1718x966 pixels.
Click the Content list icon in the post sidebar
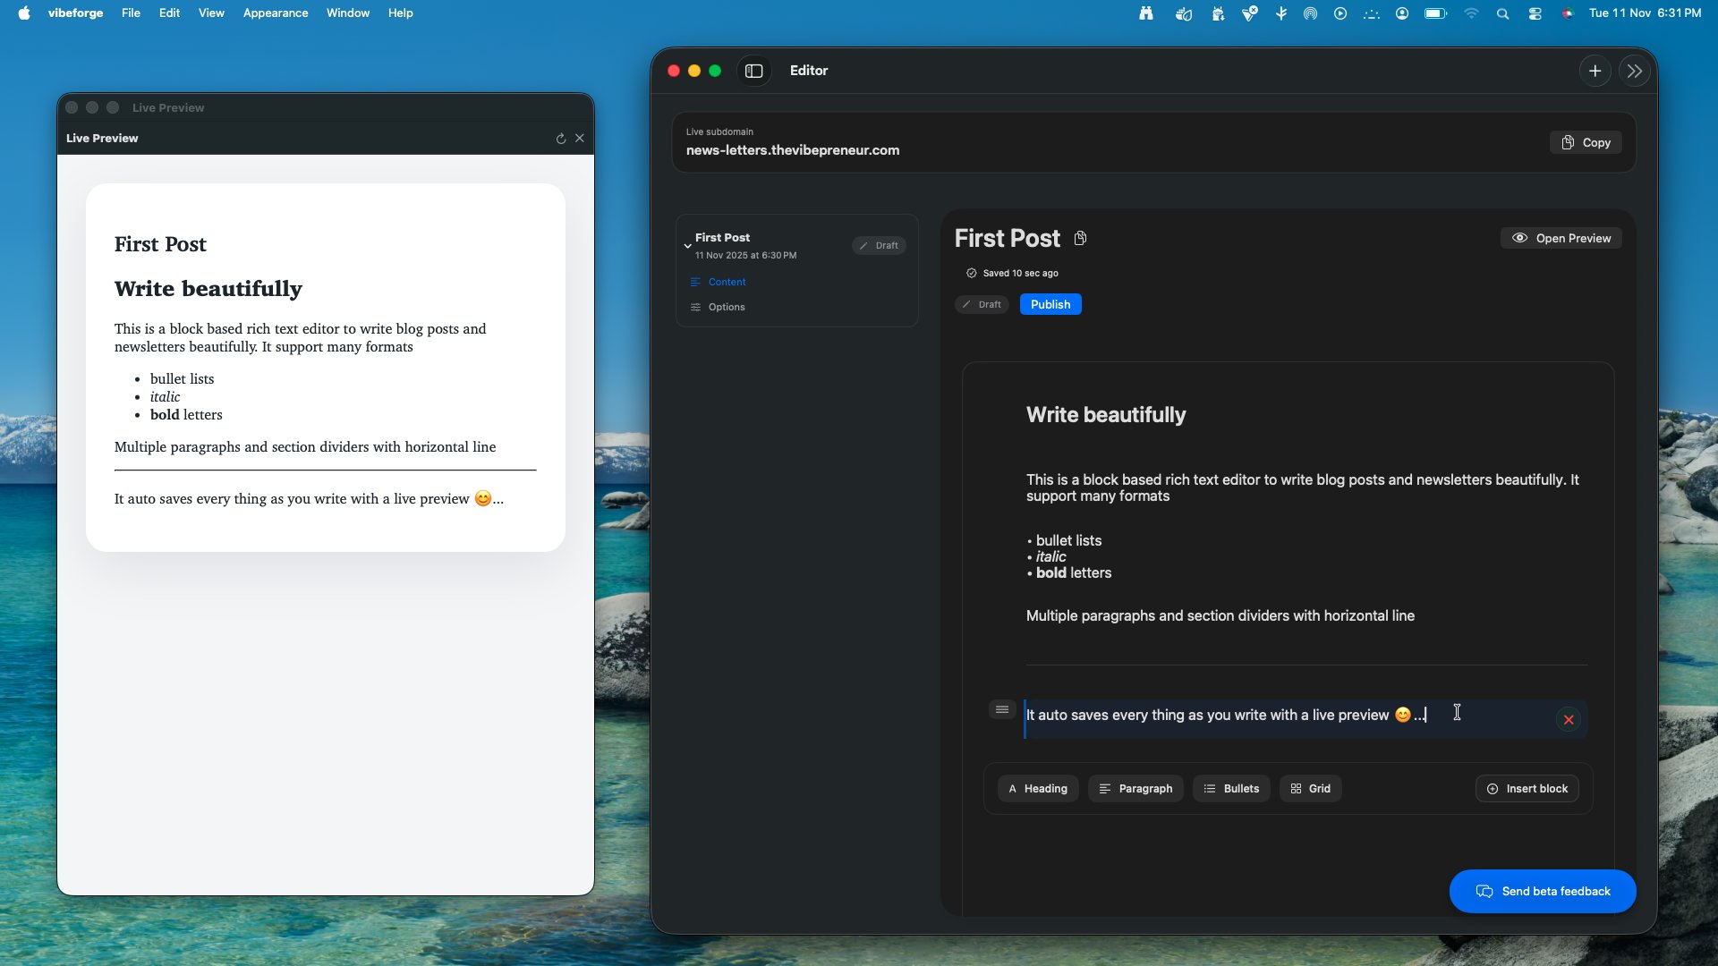point(697,282)
